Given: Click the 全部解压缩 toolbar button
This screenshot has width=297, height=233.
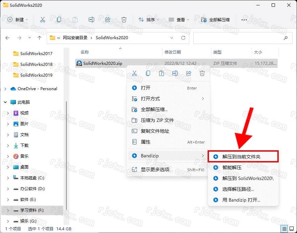Looking at the screenshot, I should pyautogui.click(x=215, y=20).
